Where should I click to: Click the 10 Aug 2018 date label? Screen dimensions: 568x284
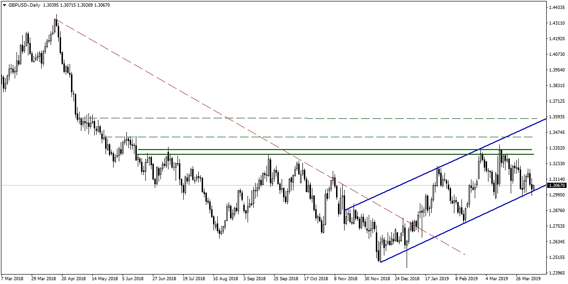pos(225,279)
